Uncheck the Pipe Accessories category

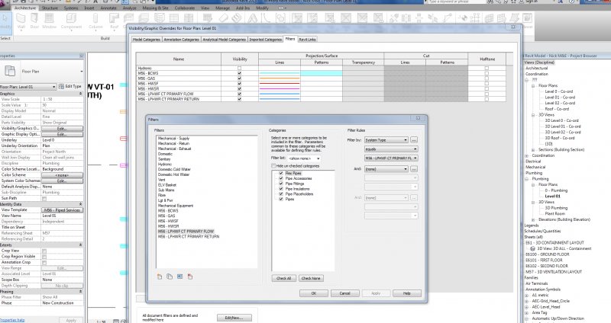click(x=281, y=178)
